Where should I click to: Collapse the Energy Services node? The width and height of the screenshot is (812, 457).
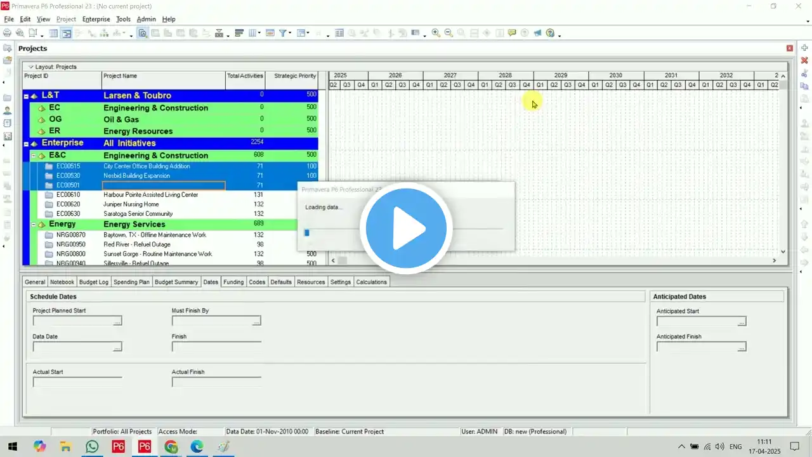coord(34,225)
